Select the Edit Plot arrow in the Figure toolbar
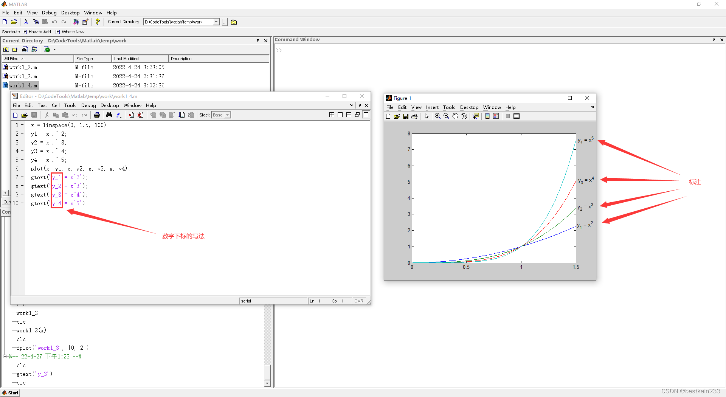Screen dimensions: 726x397 click(x=427, y=116)
